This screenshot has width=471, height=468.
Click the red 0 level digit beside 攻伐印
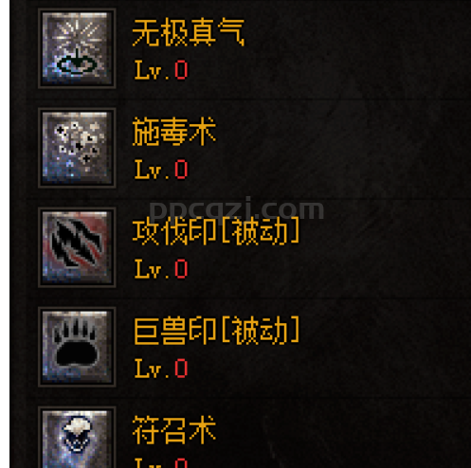point(181,269)
